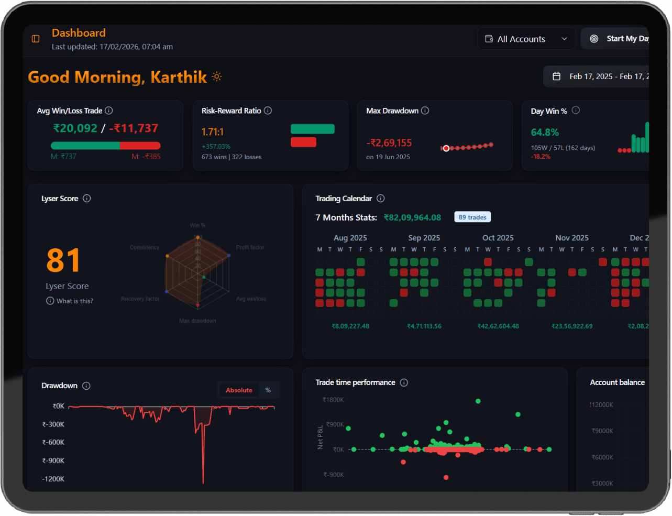Click the Trade time performance info icon

(x=404, y=382)
